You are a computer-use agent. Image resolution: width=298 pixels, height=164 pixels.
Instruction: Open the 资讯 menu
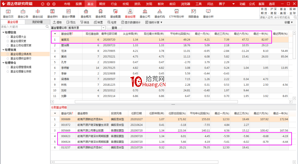tap(137, 4)
